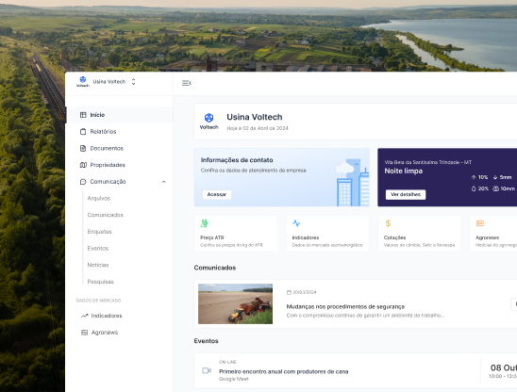Image resolution: width=517 pixels, height=392 pixels.
Task: Open Indicadores under Dados de Mercado
Action: coord(107,316)
